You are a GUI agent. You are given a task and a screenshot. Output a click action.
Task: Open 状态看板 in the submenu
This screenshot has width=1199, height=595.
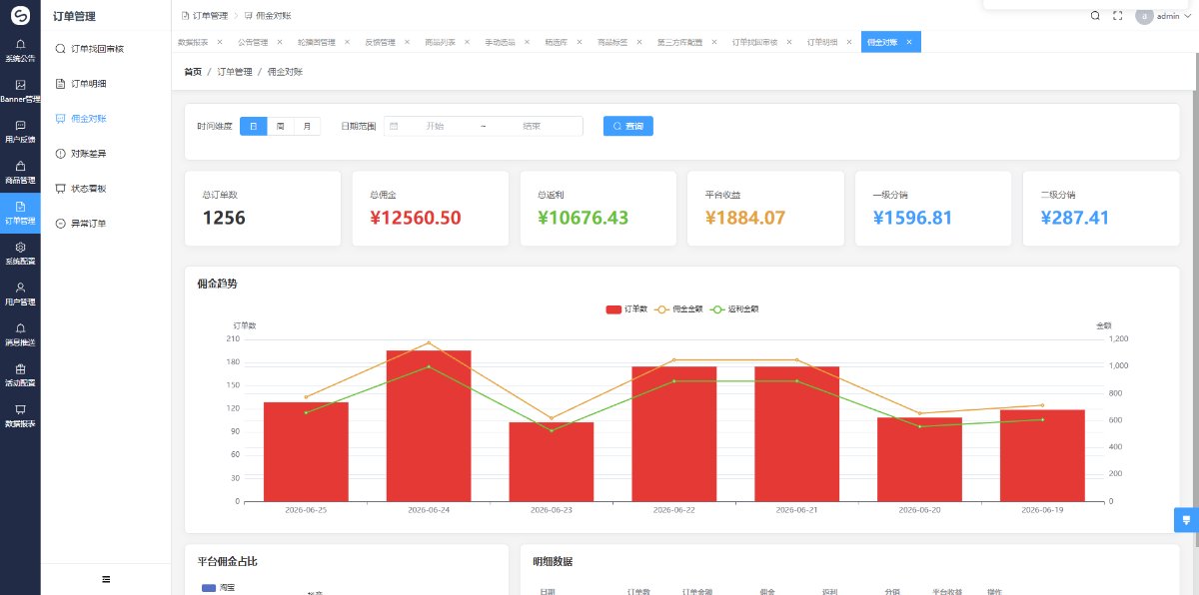pyautogui.click(x=106, y=189)
